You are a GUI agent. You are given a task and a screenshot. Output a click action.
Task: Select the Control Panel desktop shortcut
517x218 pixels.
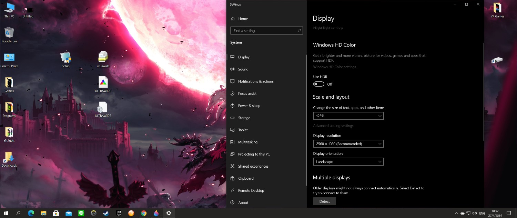click(x=9, y=60)
